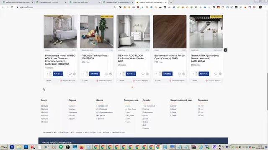
Task: Ask a question about WINEO 400 product
Action: click(68, 80)
